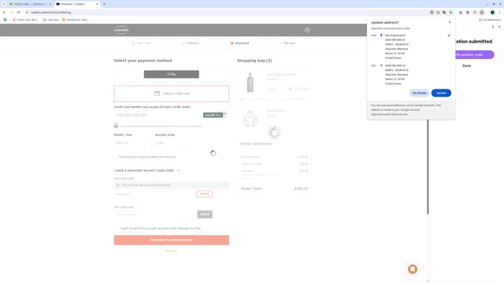Click the purple extension icon in the toolbar
The height and width of the screenshot is (283, 504).
(467, 13)
